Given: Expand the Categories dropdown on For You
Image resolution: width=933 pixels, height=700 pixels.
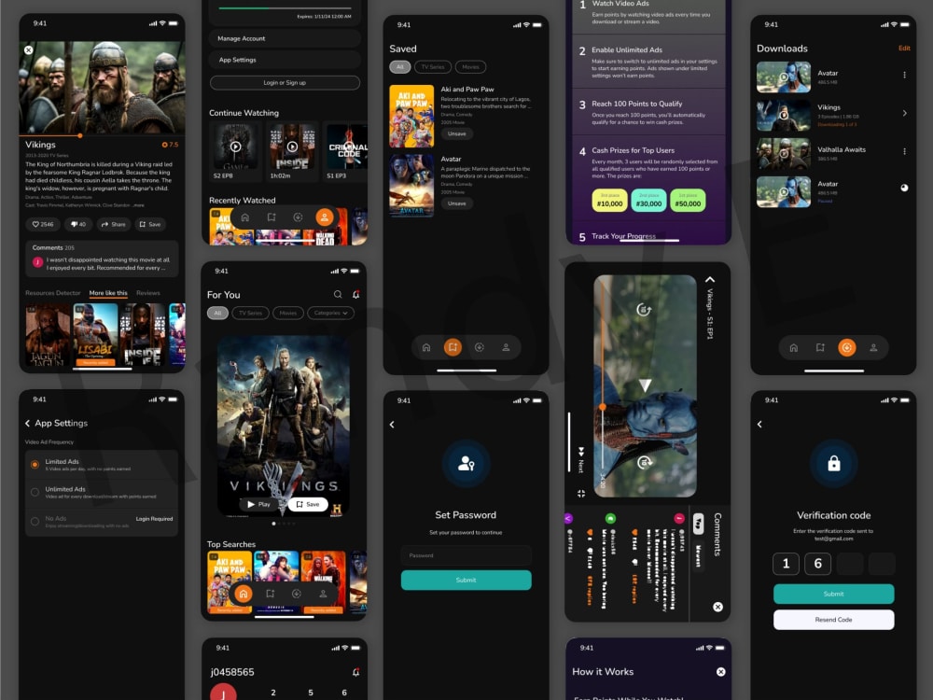Looking at the screenshot, I should [331, 313].
